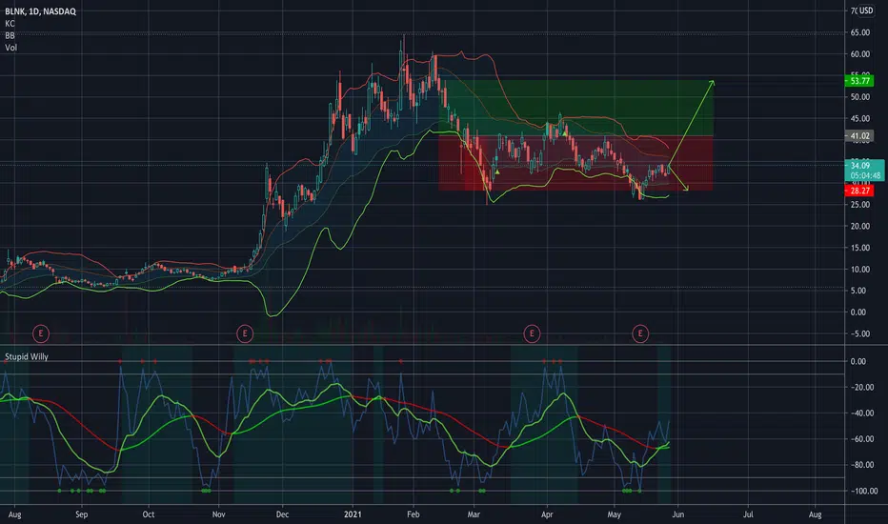Select the BB indicator label
Viewport: 888px width, 524px height.
[10, 35]
